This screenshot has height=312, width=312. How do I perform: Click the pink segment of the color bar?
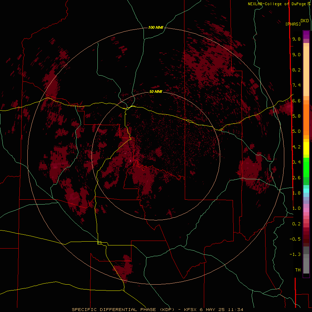306,210
